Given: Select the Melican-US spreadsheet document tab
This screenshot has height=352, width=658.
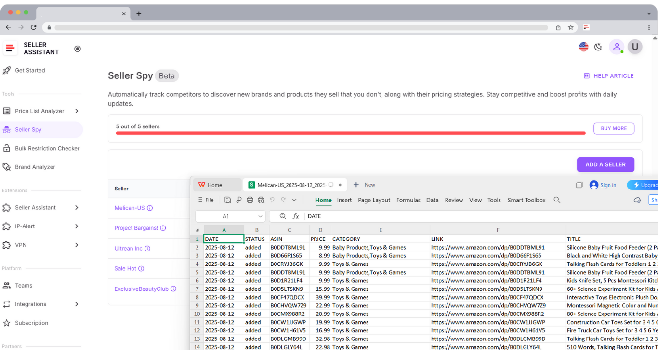Looking at the screenshot, I should pyautogui.click(x=294, y=185).
